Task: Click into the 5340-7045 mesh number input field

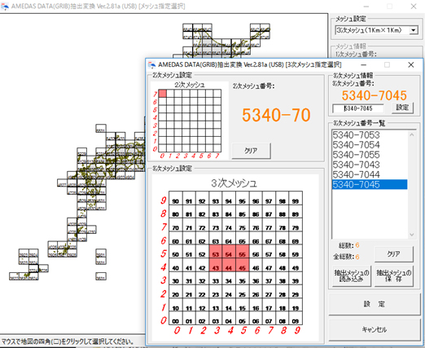Action: click(358, 108)
